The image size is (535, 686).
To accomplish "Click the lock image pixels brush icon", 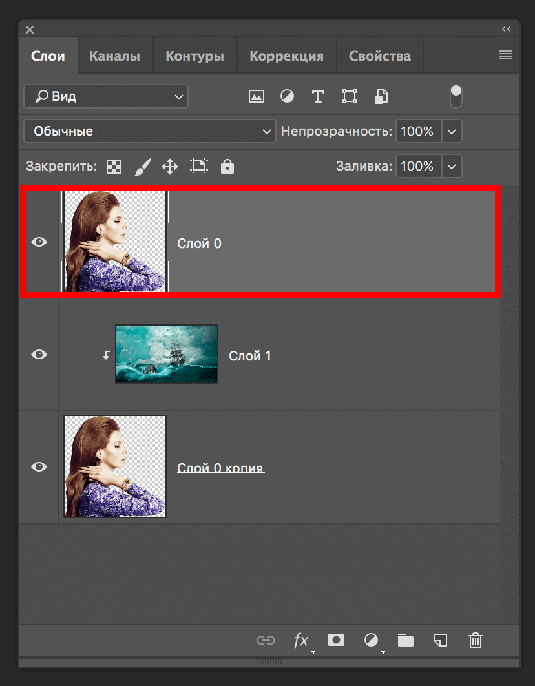I will click(142, 167).
